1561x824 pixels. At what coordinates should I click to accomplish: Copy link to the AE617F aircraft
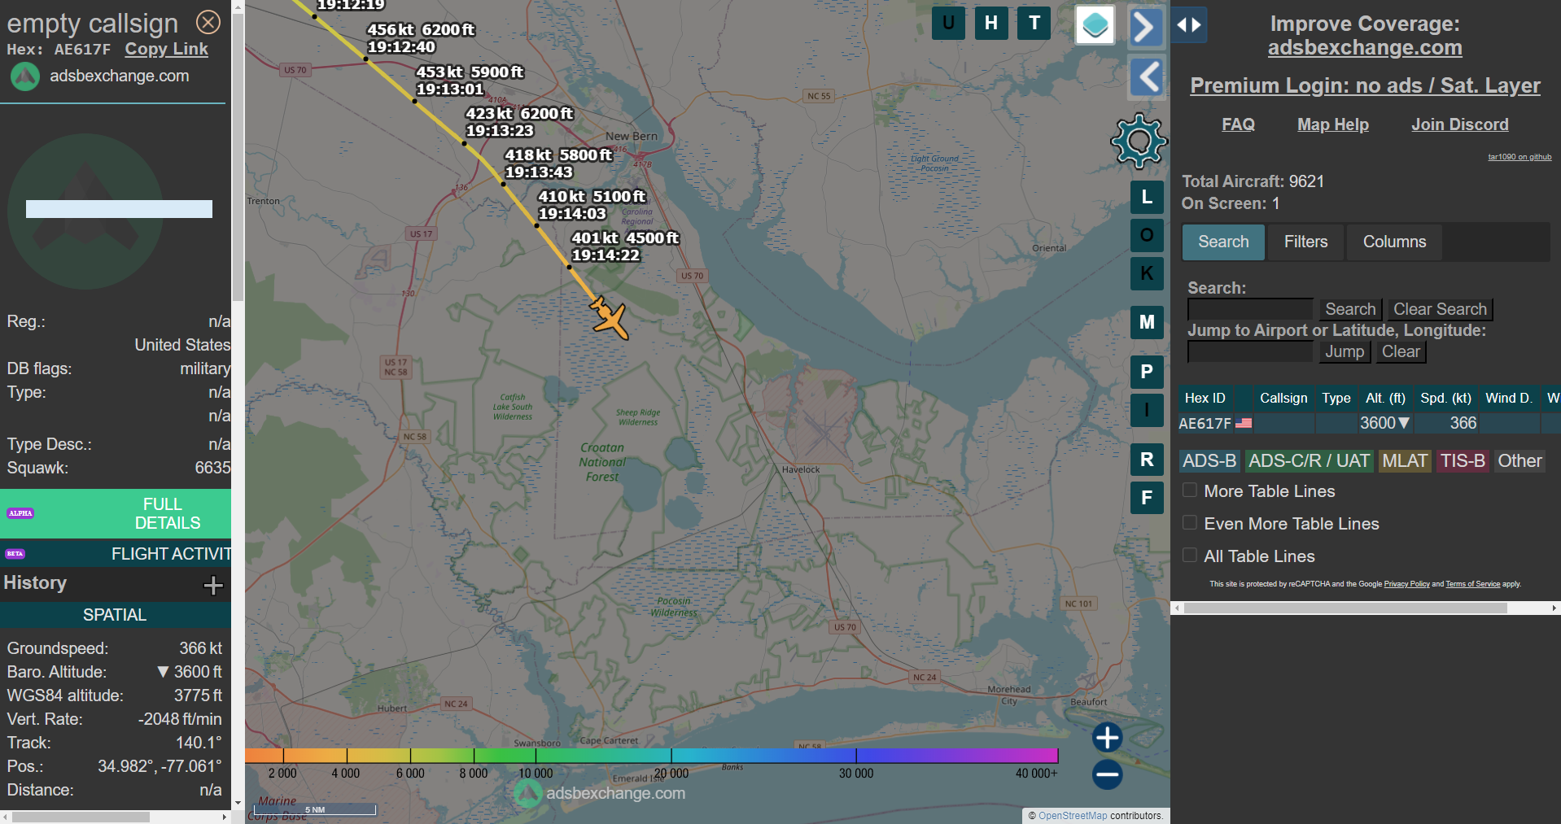(x=166, y=49)
